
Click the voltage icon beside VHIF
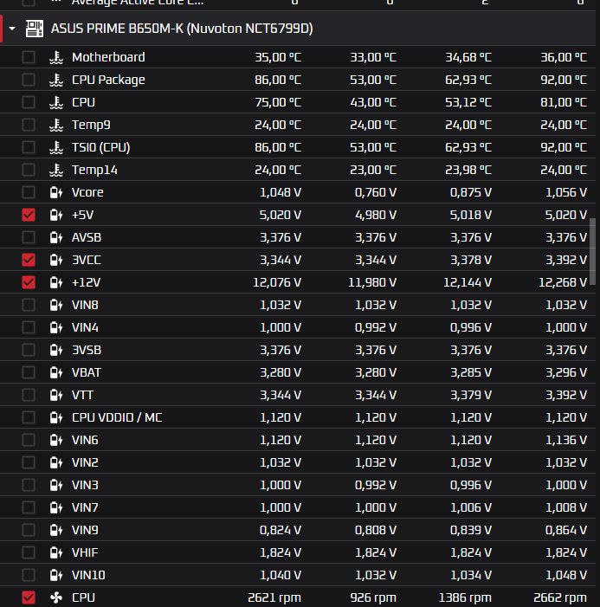point(56,552)
